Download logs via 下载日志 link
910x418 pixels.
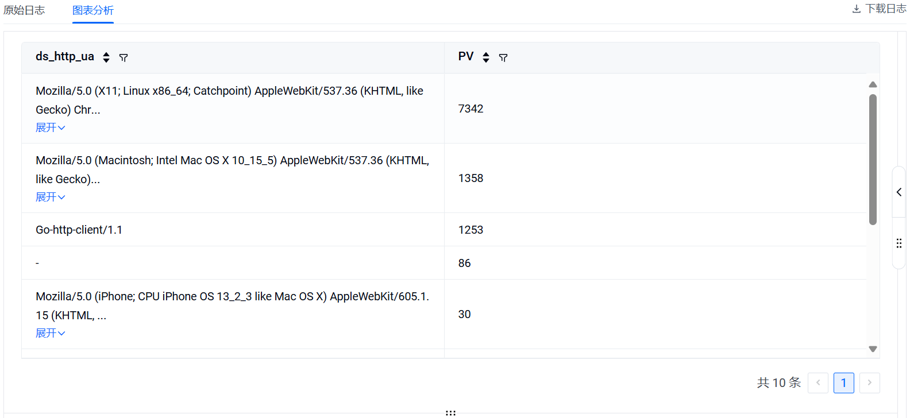click(x=885, y=9)
